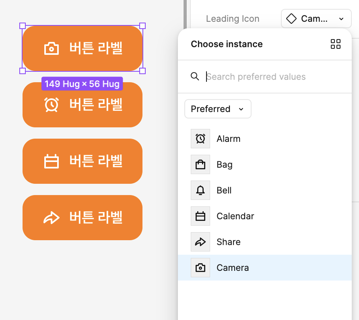Select the orange button with camera icon
359x320 pixels.
pos(83,48)
